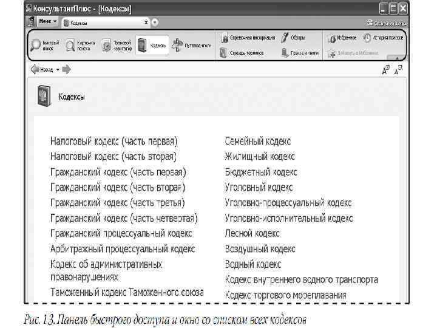This screenshot has width=437, height=328.
Task: Open Путеводители guides
Action: point(192,45)
